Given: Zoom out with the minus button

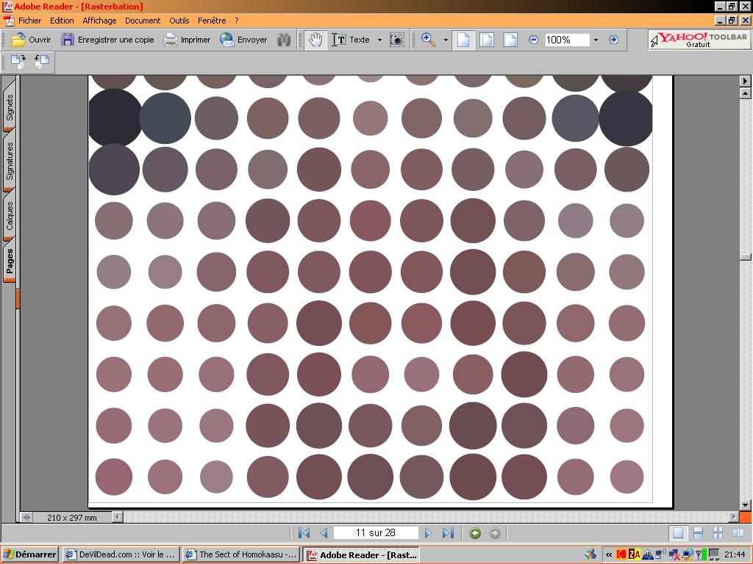Looking at the screenshot, I should click(x=534, y=40).
